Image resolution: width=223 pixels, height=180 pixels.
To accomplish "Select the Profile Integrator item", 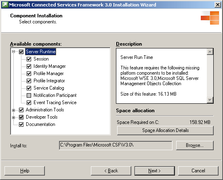I will 49,81.
